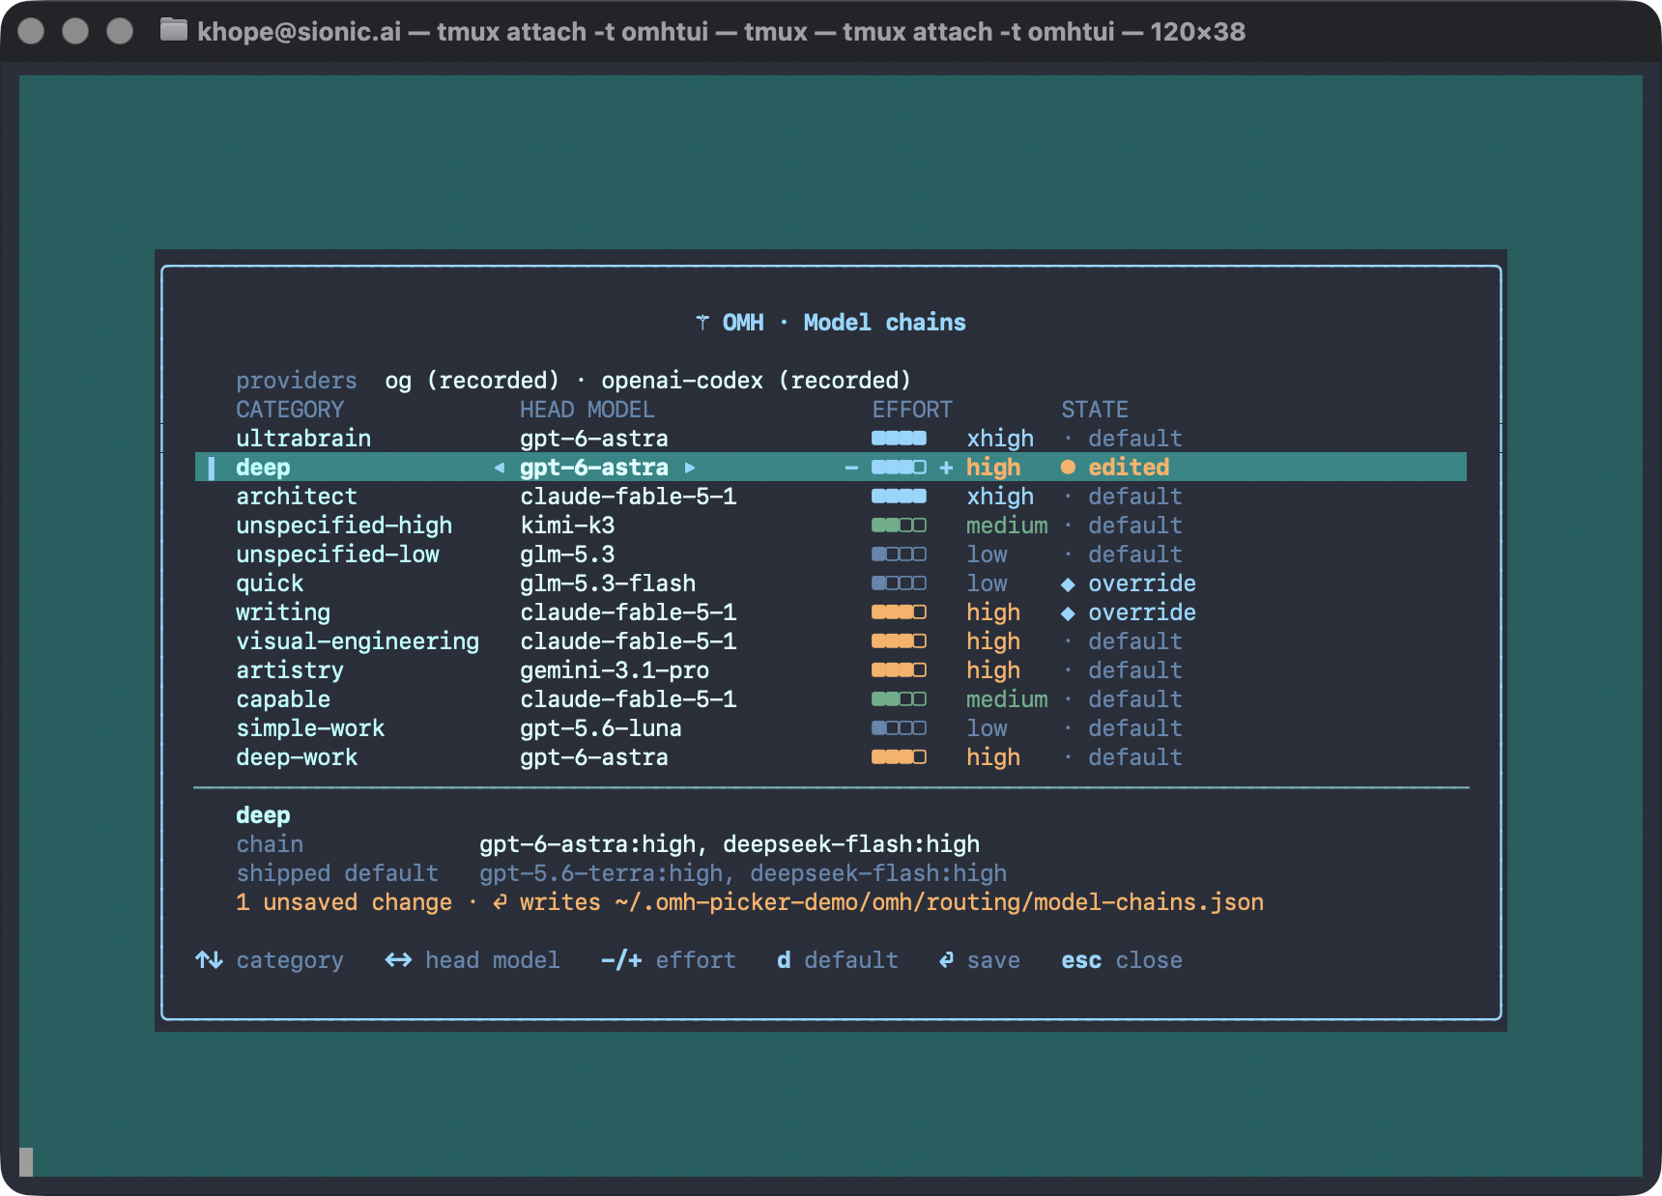Click kimi-k3 head model

click(x=567, y=526)
